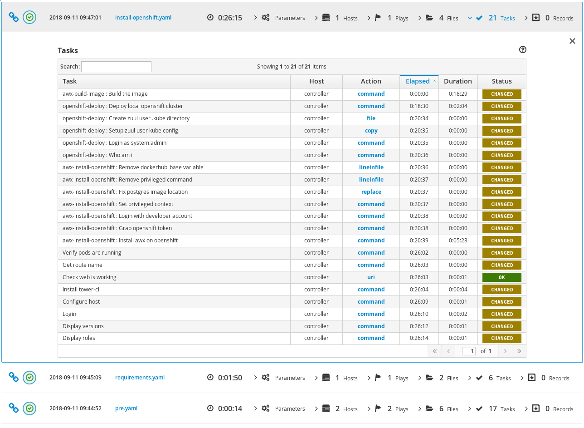The width and height of the screenshot is (584, 428).
Task: Click the help question mark icon in Tasks
Action: (x=522, y=50)
